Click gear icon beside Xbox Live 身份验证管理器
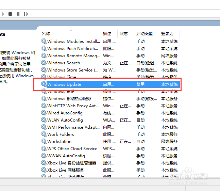The width and height of the screenshot is (220, 191). pyautogui.click(x=44, y=163)
